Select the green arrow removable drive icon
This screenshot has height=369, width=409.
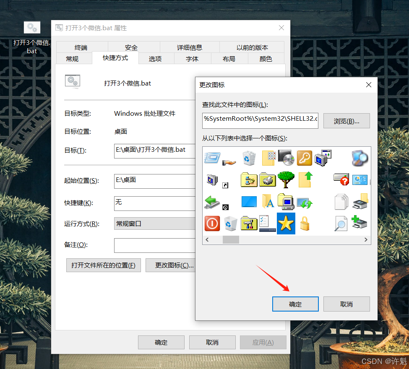click(x=211, y=203)
